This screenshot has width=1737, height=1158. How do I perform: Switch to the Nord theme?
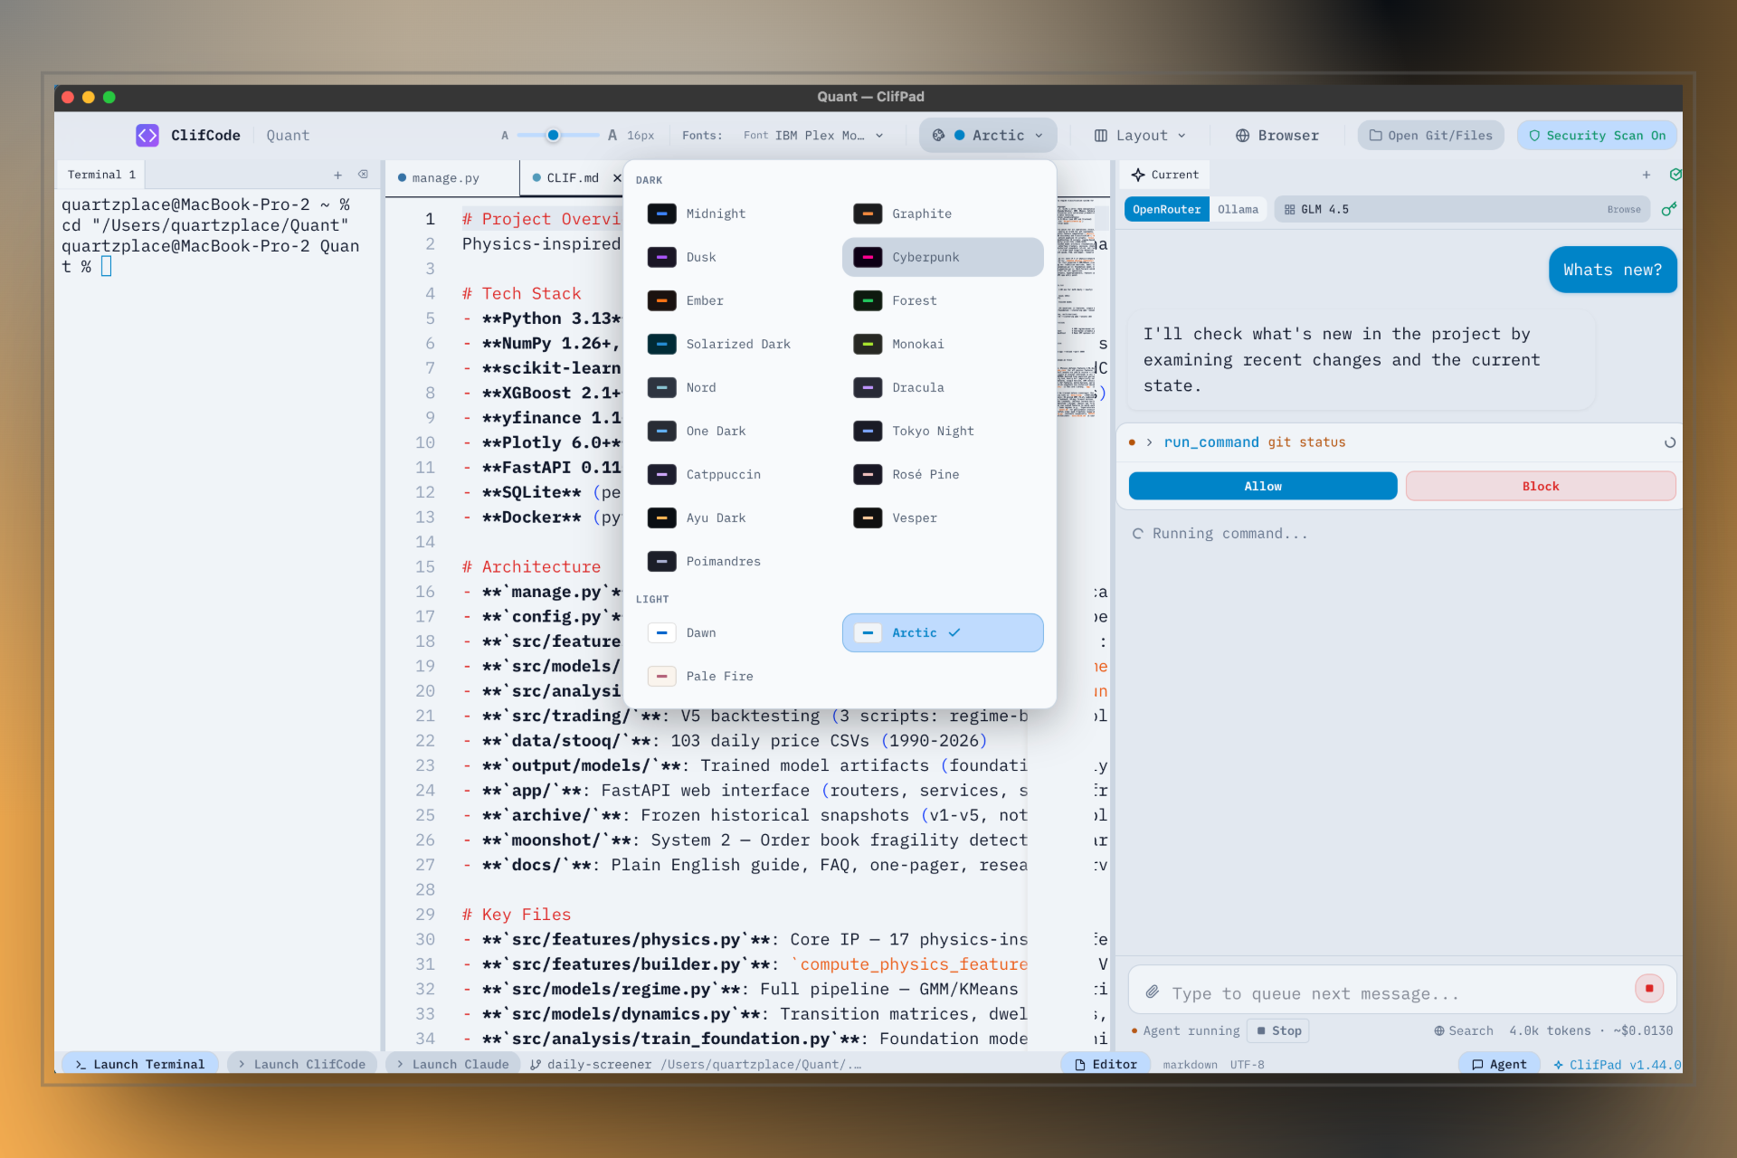click(736, 387)
